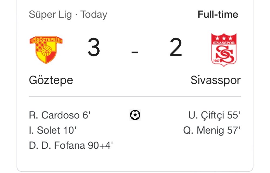
Task: Select goal scorer D. D. Fofana 90+4'
Action: (71, 146)
